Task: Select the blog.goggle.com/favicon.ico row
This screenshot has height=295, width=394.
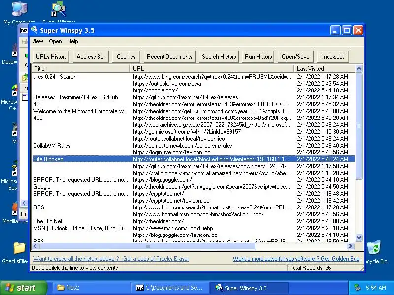Action: pyautogui.click(x=193, y=235)
